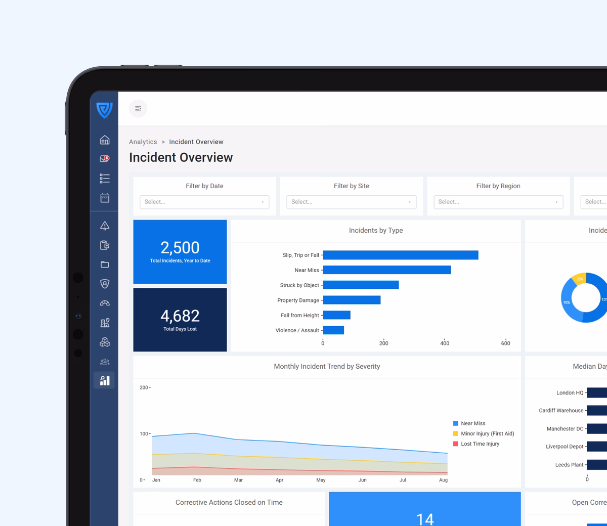Click the Near Miss bar in chart

pyautogui.click(x=387, y=270)
